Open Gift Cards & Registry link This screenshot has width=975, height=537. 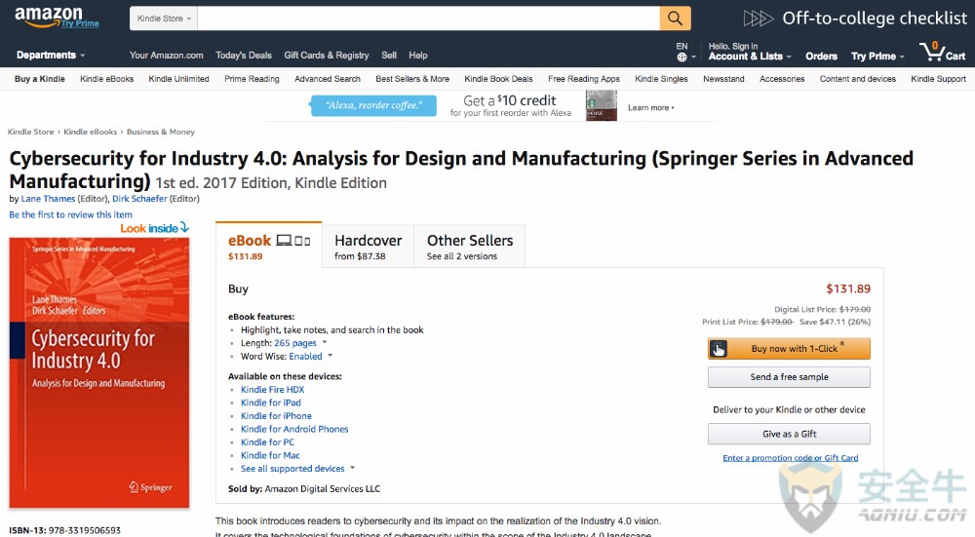pos(327,56)
